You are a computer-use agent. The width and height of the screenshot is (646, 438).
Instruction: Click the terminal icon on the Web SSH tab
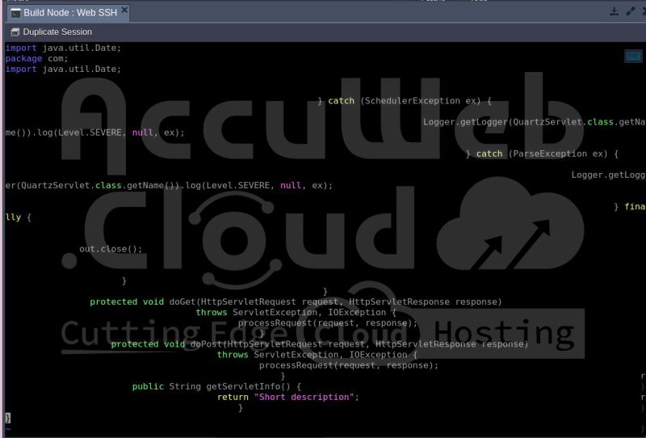(15, 13)
